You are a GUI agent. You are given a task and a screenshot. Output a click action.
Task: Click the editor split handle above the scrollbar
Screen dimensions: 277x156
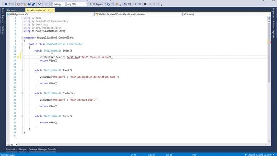tap(269, 18)
